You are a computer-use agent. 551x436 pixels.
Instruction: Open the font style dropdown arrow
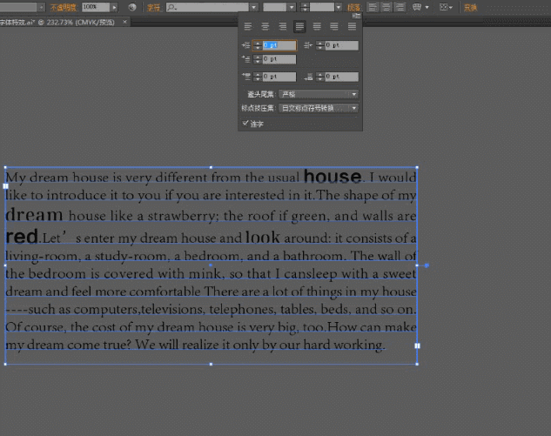292,7
